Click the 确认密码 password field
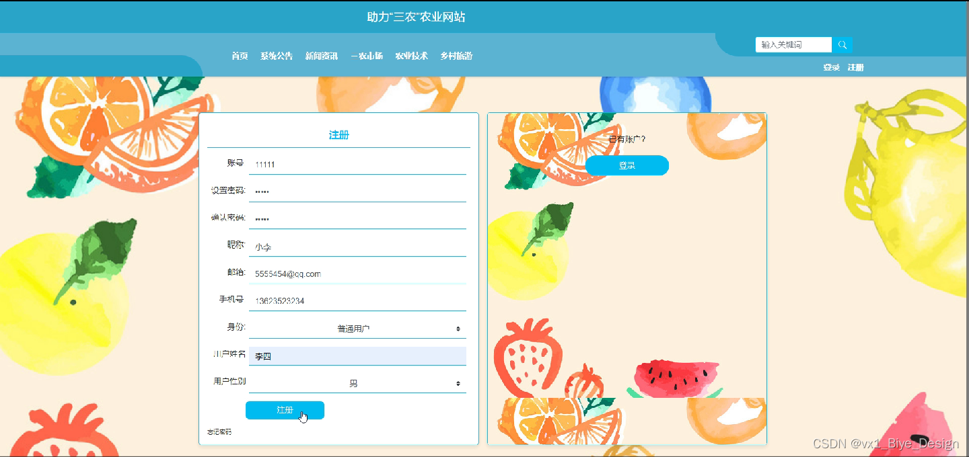The height and width of the screenshot is (457, 969). (x=357, y=219)
